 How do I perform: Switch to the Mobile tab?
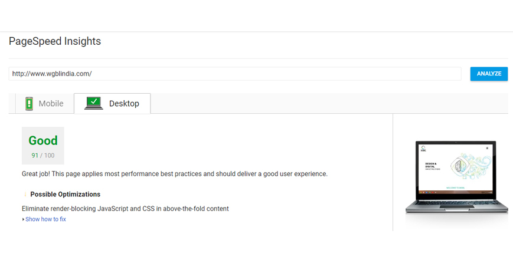[44, 104]
